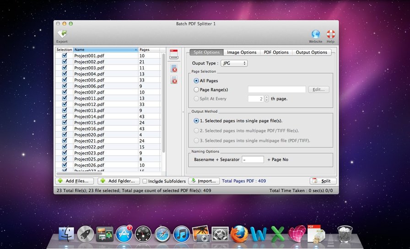Image resolution: width=410 pixels, height=249 pixels.
Task: Click the Add Files button
Action: [x=74, y=181]
